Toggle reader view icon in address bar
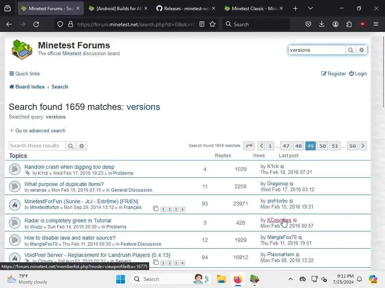Image resolution: width=385 pixels, height=288 pixels. 202,24
